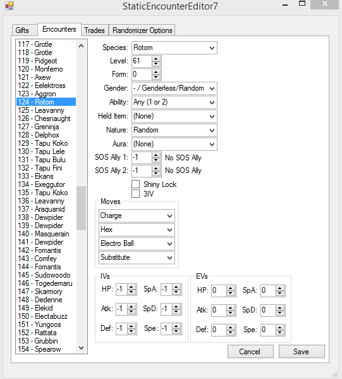Increase Form value with up arrow
This screenshot has width=342, height=379.
pyautogui.click(x=156, y=72)
